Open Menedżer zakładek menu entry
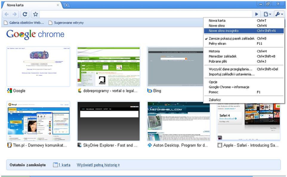The height and width of the screenshot is (177, 287). [244, 56]
